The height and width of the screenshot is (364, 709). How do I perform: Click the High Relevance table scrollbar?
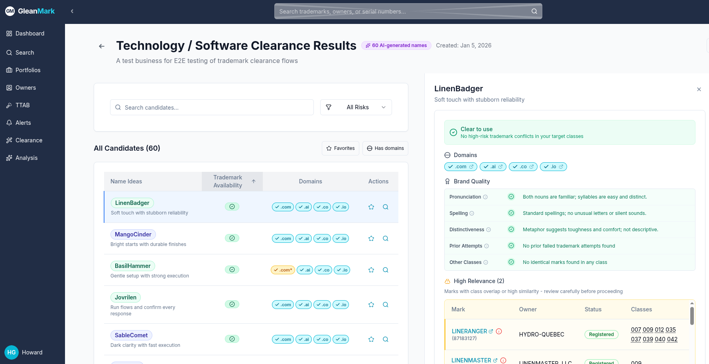(x=692, y=316)
